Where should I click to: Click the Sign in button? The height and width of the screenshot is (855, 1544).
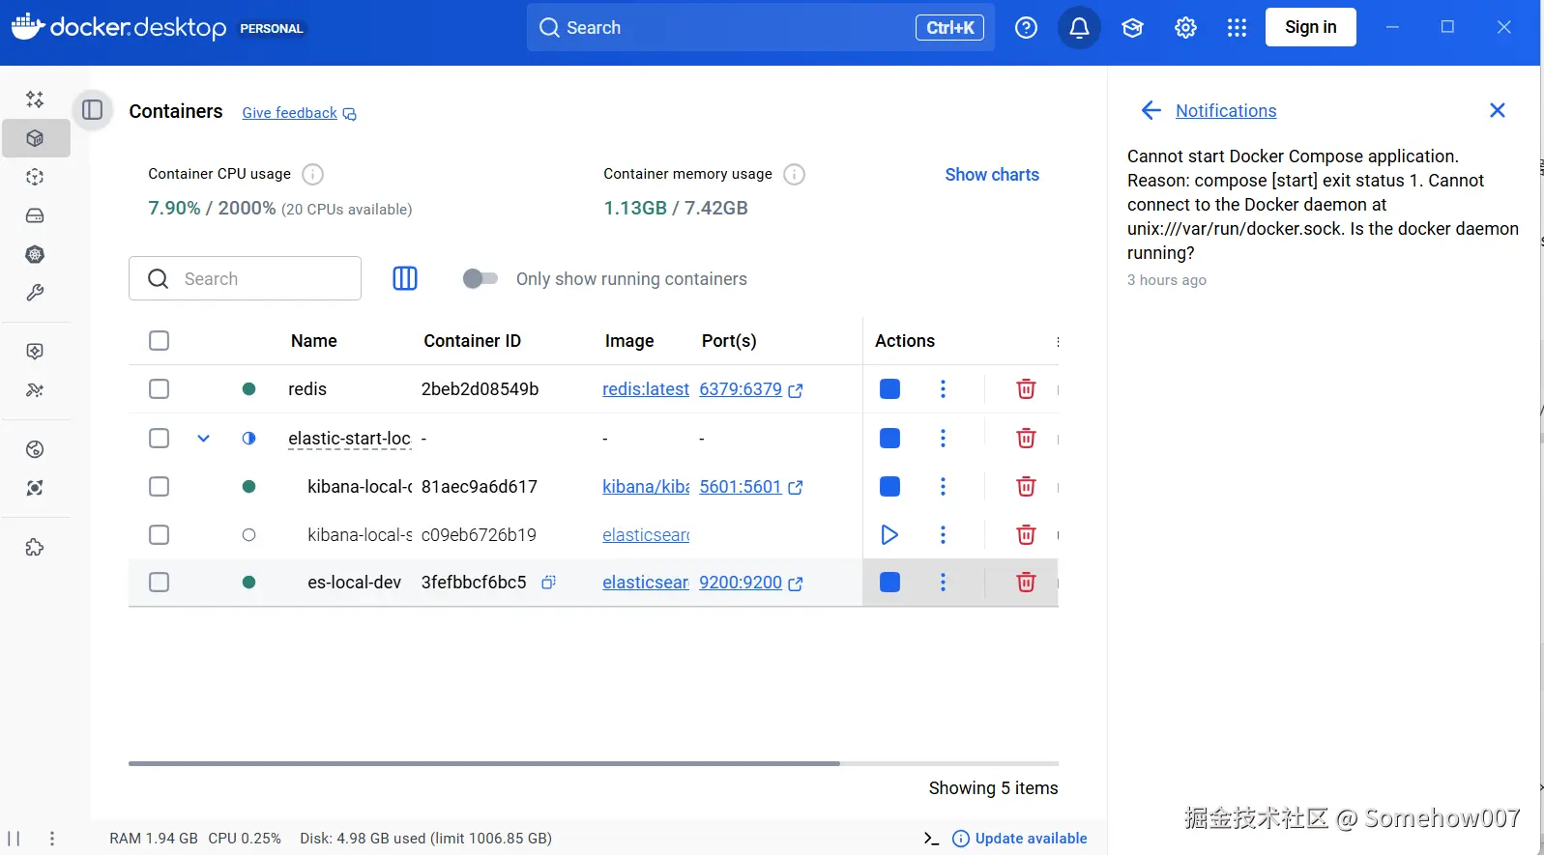[1310, 27]
